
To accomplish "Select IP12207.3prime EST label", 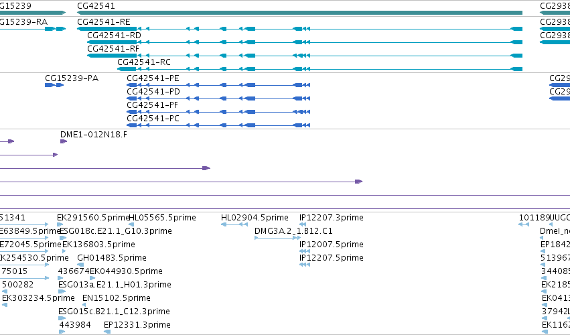I will coord(332,218).
